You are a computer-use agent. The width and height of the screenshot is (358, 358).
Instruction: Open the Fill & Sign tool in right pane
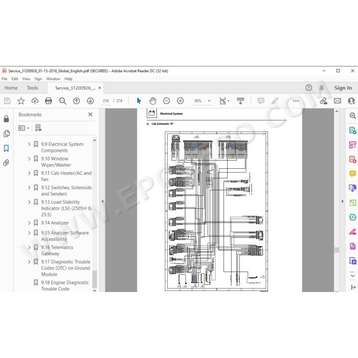pyautogui.click(x=352, y=232)
